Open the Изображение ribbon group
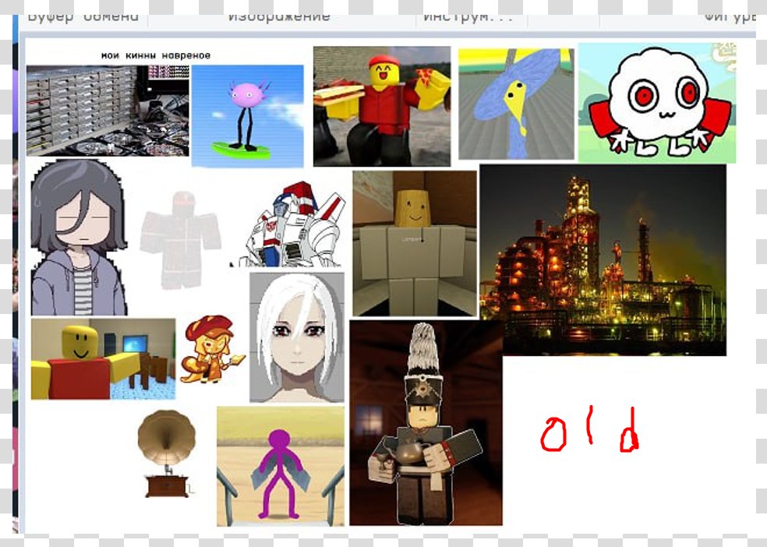The width and height of the screenshot is (767, 547). point(279,18)
